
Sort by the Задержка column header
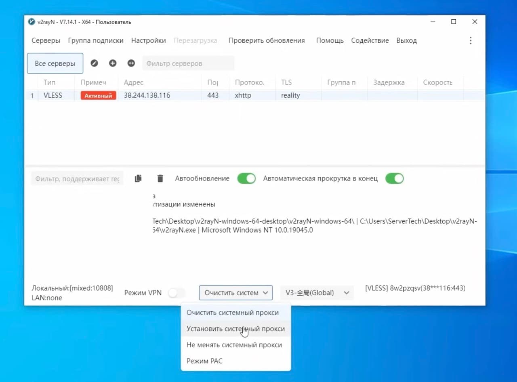coord(389,82)
